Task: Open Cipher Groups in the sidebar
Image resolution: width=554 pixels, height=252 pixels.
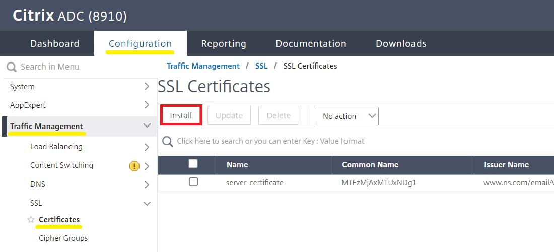Action: click(x=63, y=238)
